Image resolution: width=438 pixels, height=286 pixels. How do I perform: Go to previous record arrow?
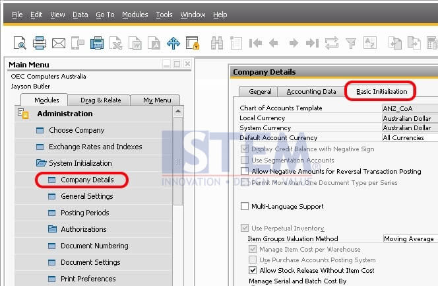[274, 43]
